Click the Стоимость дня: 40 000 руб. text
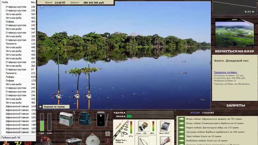The width and height of the screenshot is (258, 145). [230, 78]
